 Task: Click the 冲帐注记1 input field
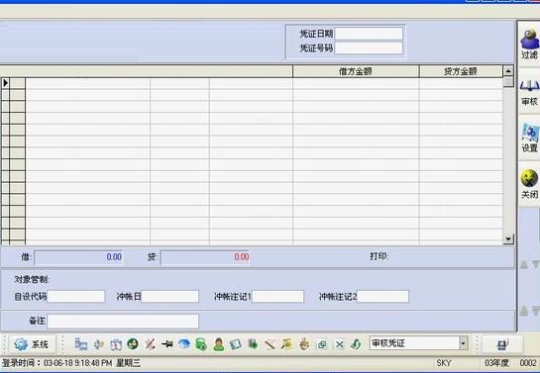[x=277, y=297]
